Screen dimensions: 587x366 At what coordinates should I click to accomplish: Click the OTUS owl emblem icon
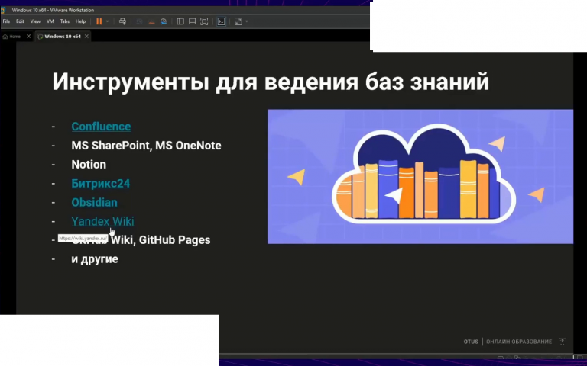coord(562,341)
